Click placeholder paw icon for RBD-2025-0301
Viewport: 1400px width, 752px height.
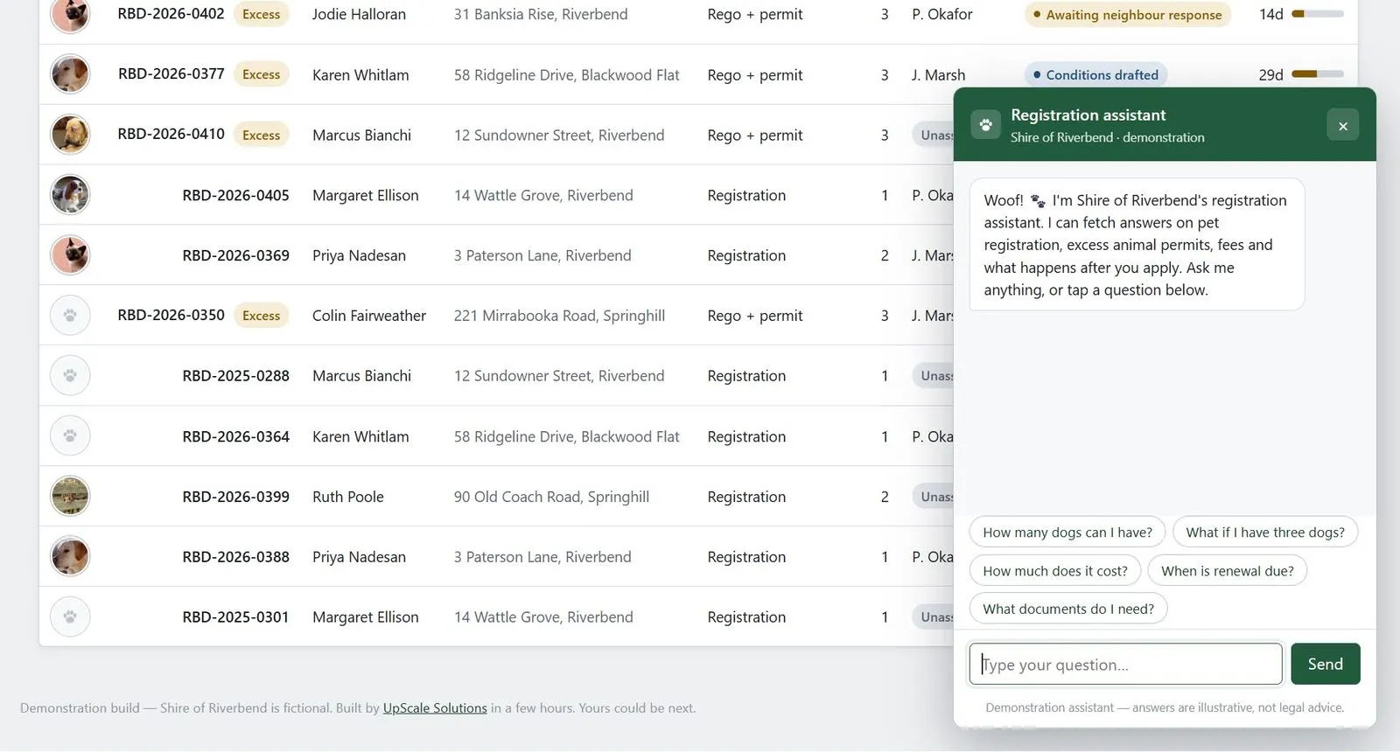(70, 617)
